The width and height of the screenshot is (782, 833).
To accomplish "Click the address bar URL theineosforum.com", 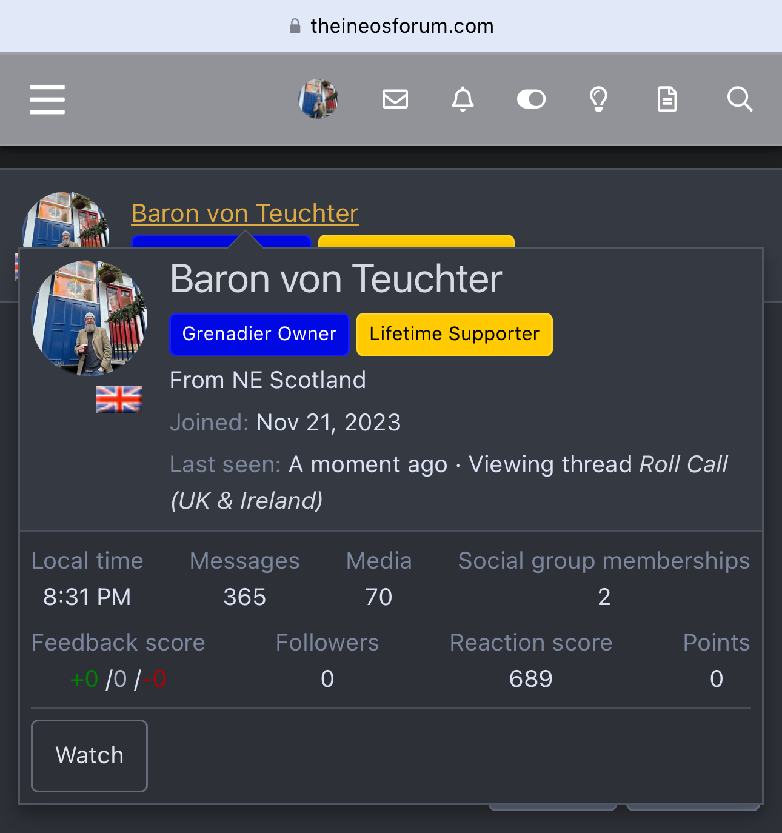I will (402, 26).
